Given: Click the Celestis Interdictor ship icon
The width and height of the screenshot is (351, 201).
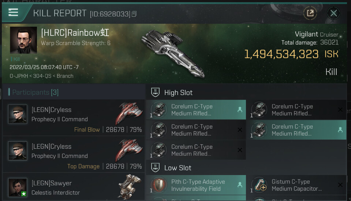Looking at the screenshot, I should point(130,186).
